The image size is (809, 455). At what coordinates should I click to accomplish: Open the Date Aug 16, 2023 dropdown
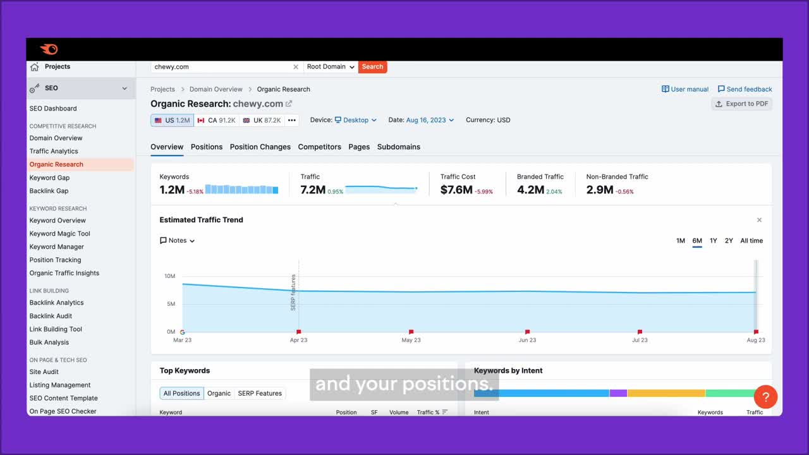[x=430, y=120]
